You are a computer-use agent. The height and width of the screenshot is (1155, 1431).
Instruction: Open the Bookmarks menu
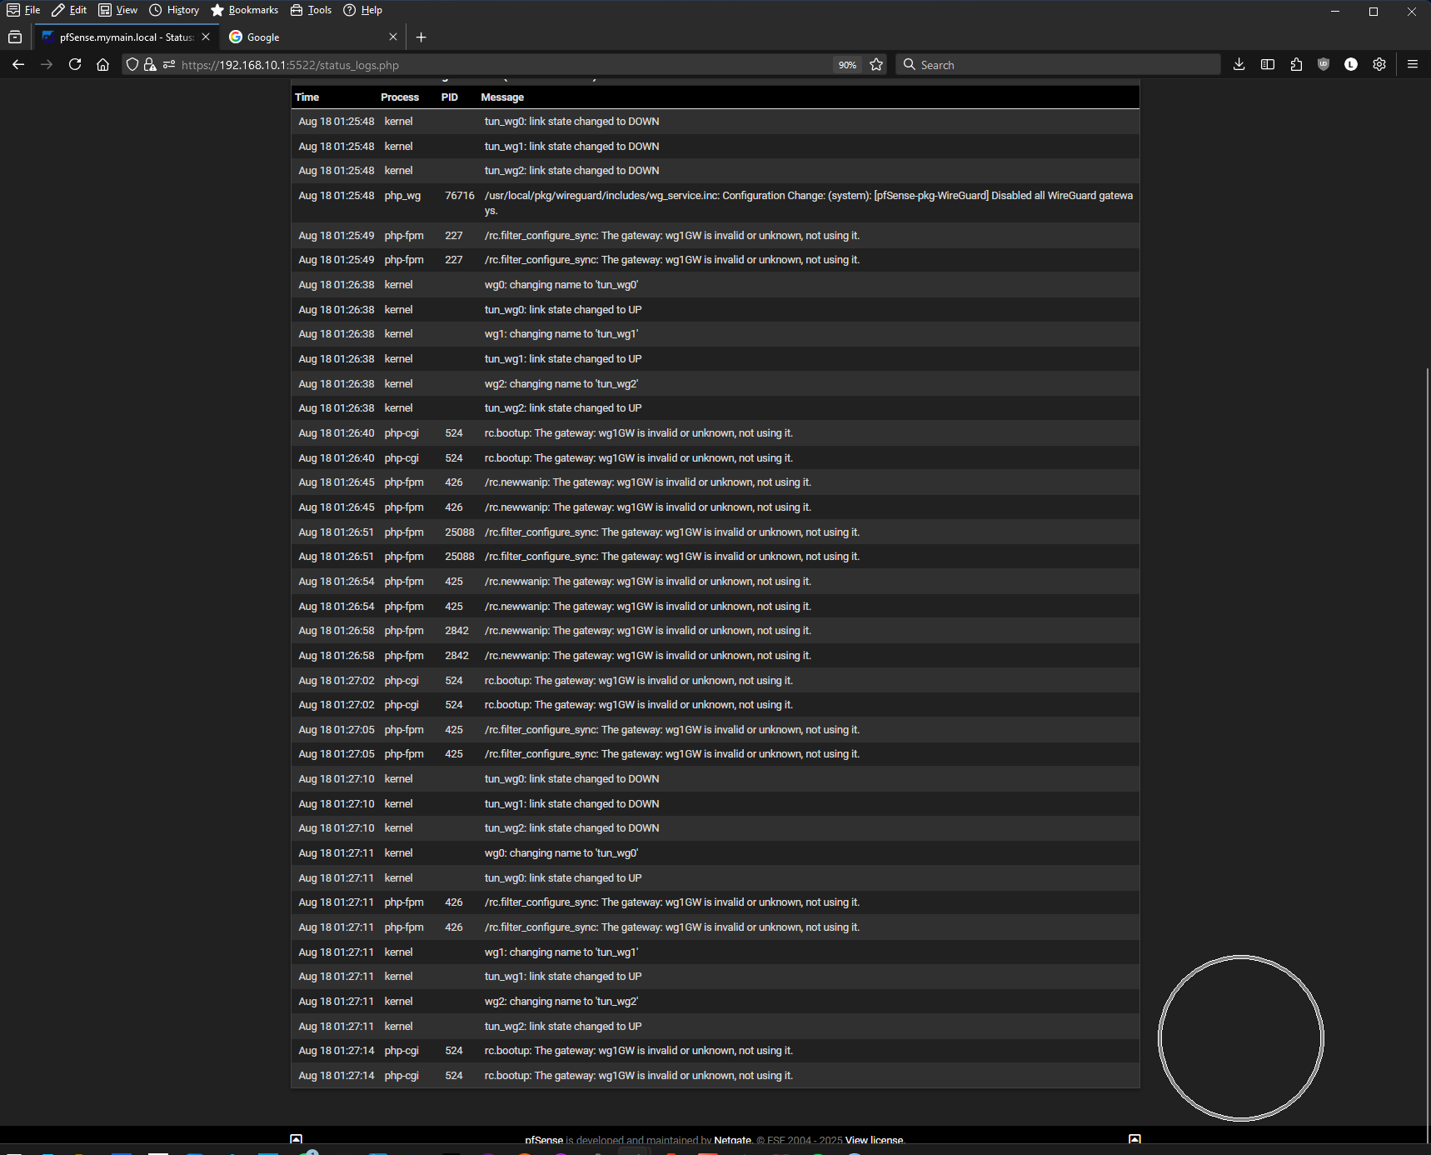[x=245, y=10]
